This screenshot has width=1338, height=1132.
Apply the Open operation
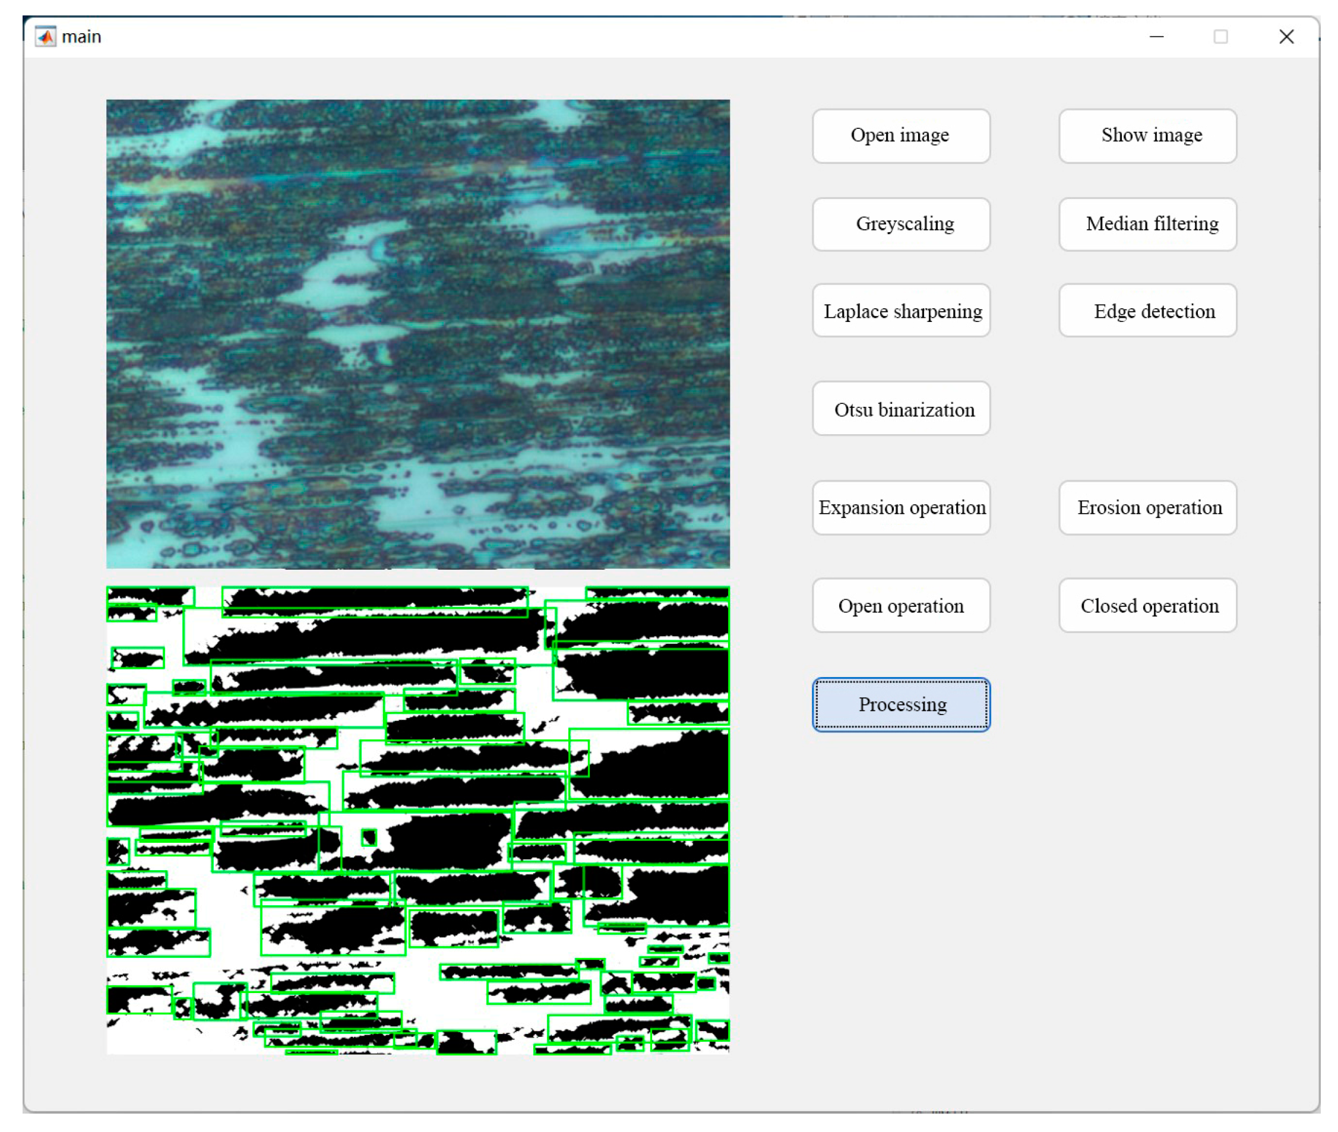900,605
